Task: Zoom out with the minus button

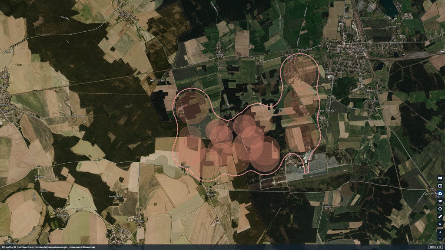Action: 440,238
